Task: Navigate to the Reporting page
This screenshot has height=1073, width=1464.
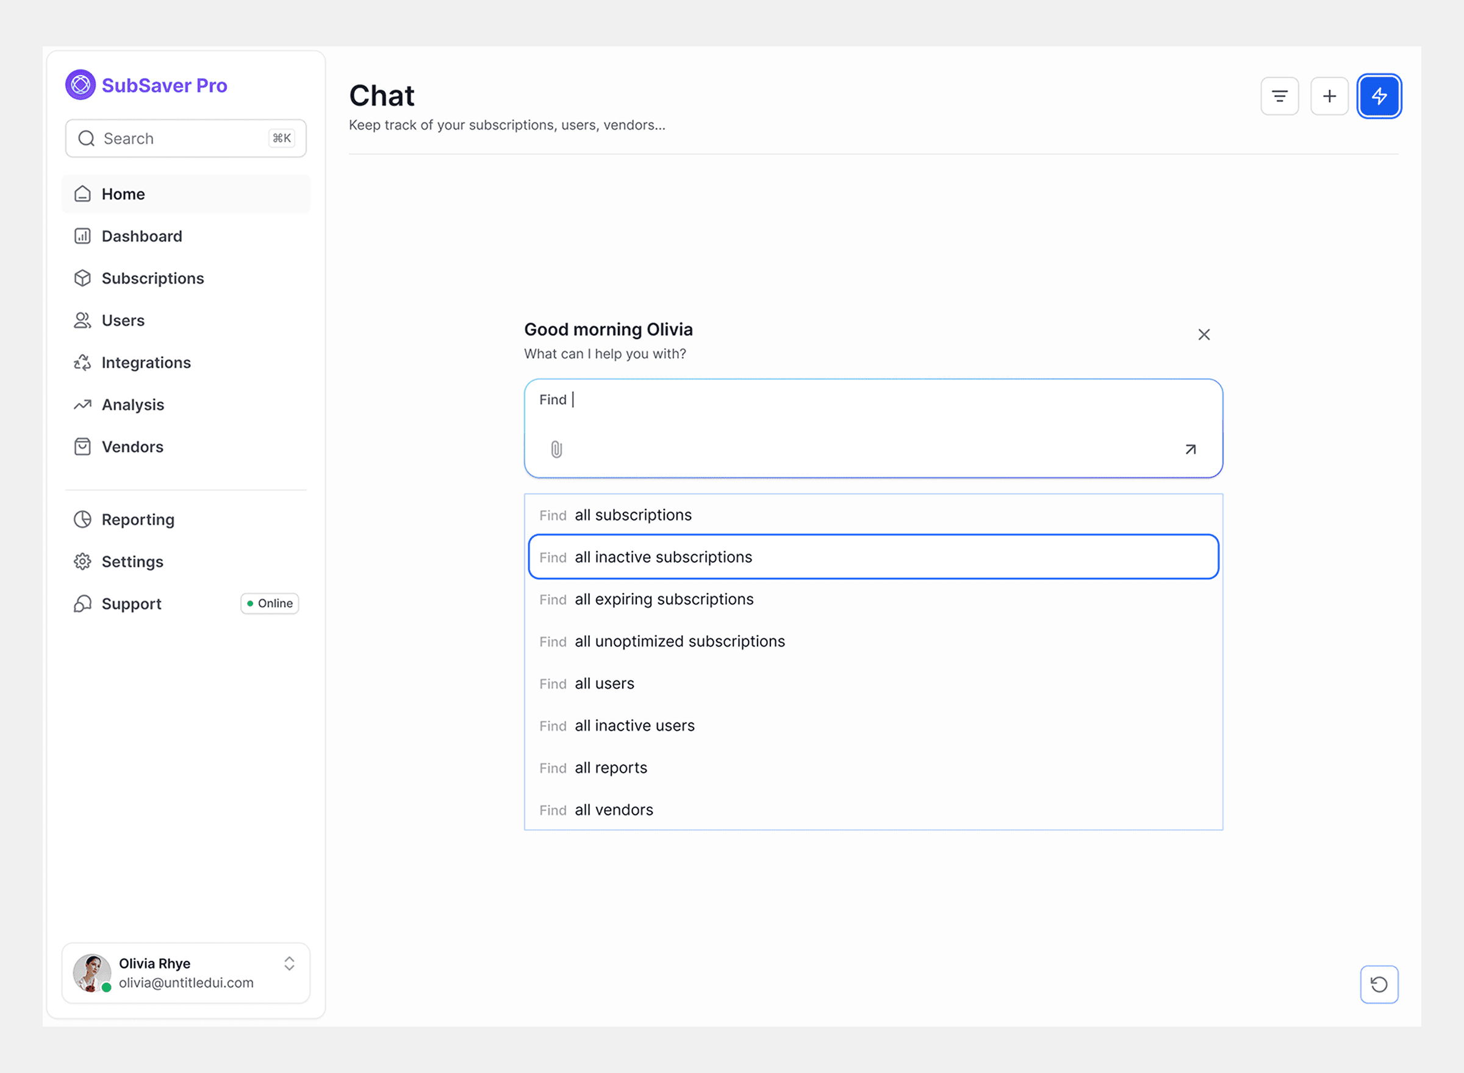Action: click(138, 519)
